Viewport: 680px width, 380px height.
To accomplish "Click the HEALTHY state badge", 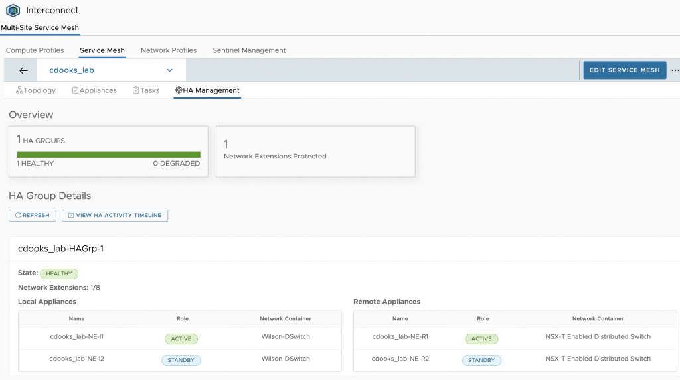I will pyautogui.click(x=59, y=273).
